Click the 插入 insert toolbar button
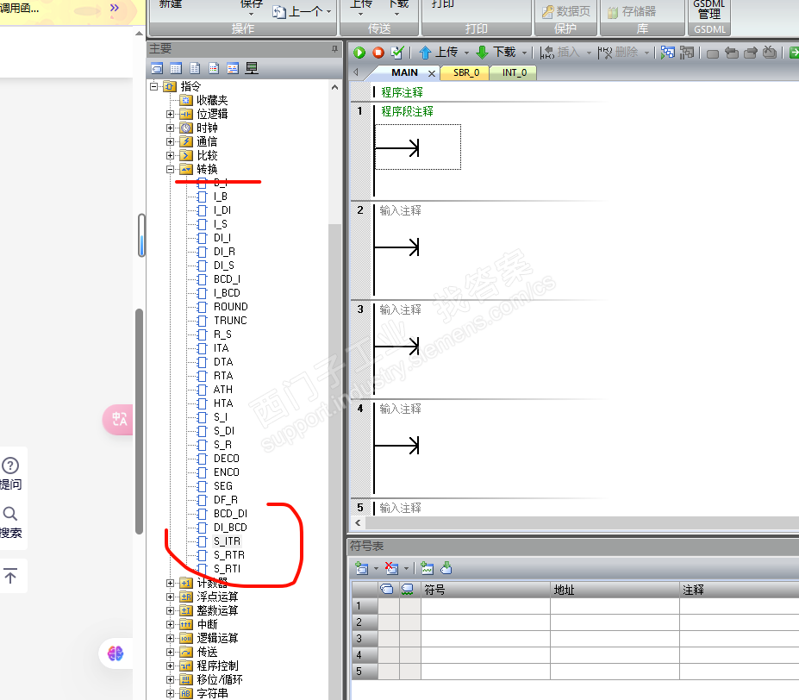 [x=560, y=52]
